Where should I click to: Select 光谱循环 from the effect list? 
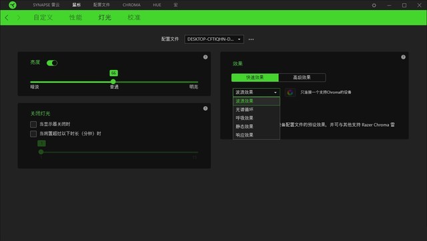256,109
